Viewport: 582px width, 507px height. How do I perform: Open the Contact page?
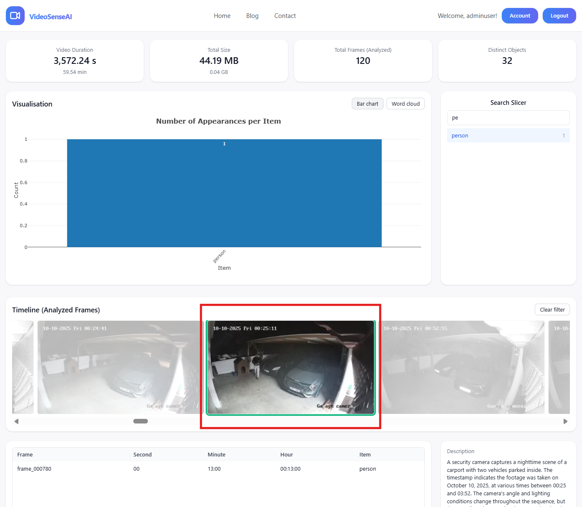pyautogui.click(x=285, y=16)
